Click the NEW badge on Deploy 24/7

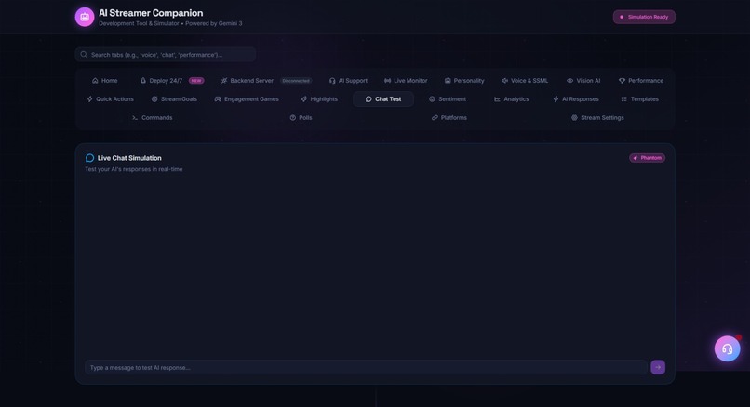point(196,81)
